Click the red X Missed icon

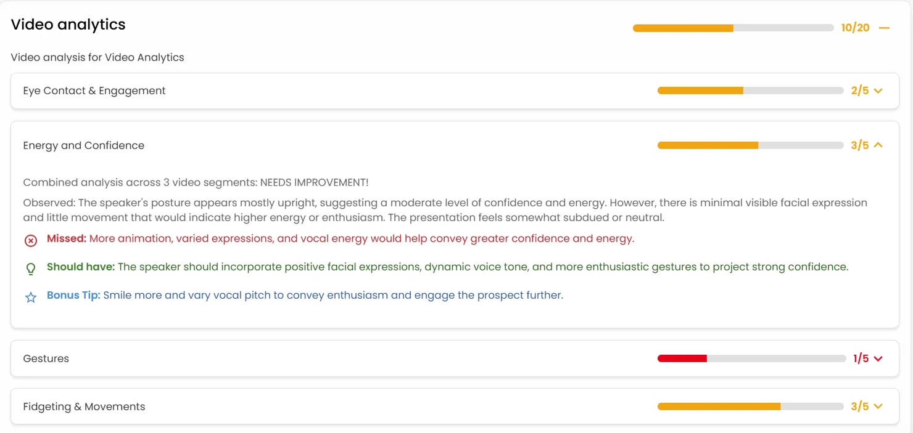(31, 240)
